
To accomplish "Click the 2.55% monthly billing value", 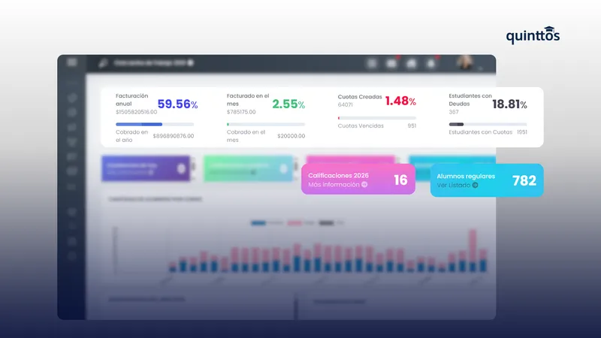I will [x=288, y=104].
